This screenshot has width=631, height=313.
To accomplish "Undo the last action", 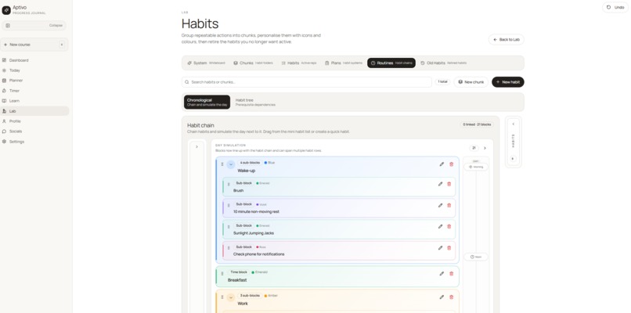I will (615, 7).
